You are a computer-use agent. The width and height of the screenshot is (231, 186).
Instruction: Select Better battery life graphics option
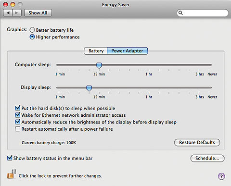(x=32, y=30)
